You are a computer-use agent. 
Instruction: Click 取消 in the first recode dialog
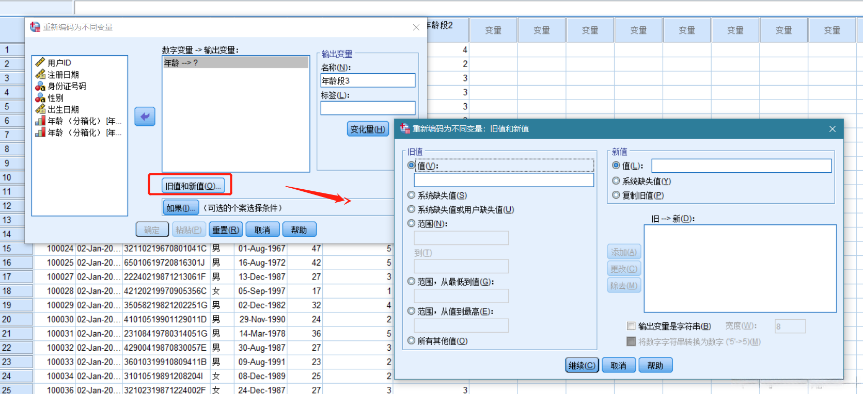click(262, 230)
